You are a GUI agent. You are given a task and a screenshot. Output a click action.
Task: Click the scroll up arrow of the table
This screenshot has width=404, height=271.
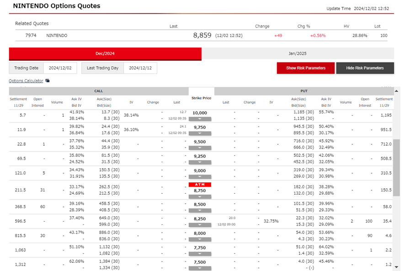396,91
